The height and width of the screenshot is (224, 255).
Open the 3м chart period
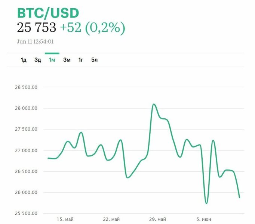[x=67, y=60]
